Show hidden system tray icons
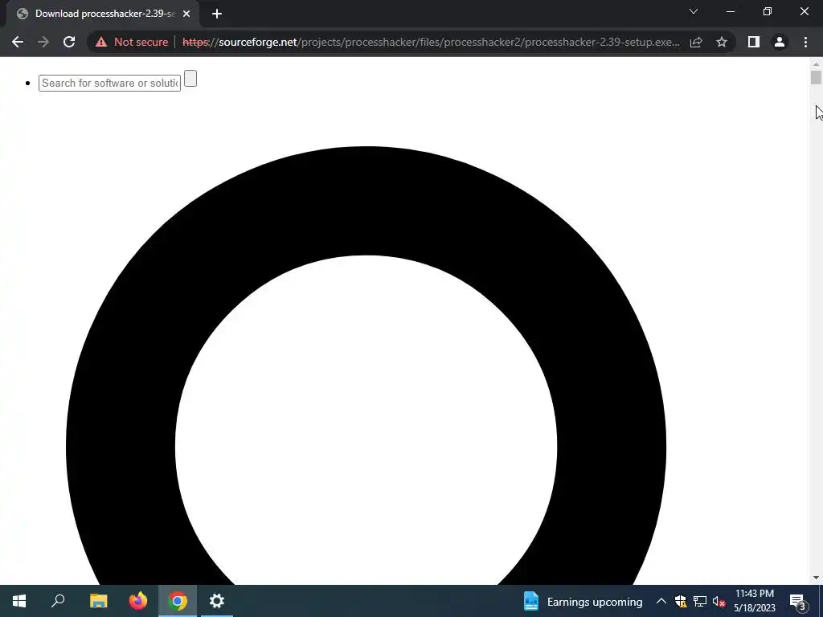This screenshot has width=823, height=617. 661,601
